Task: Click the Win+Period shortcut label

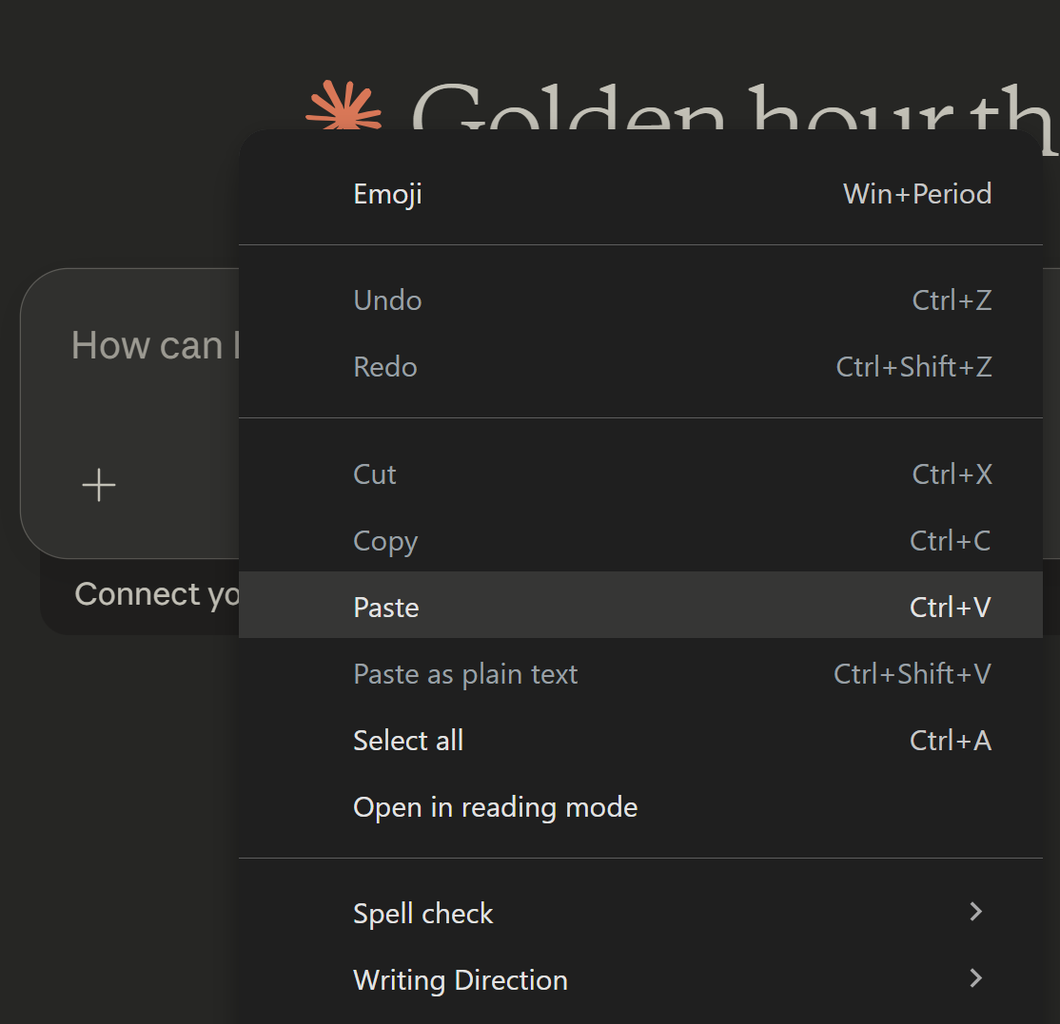Action: 917,194
